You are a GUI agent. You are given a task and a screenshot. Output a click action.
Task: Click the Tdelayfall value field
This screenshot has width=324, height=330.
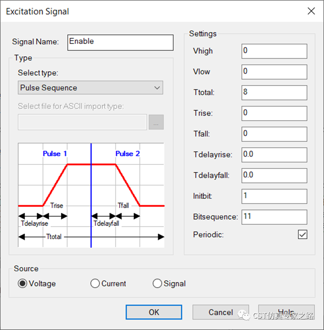(274, 175)
